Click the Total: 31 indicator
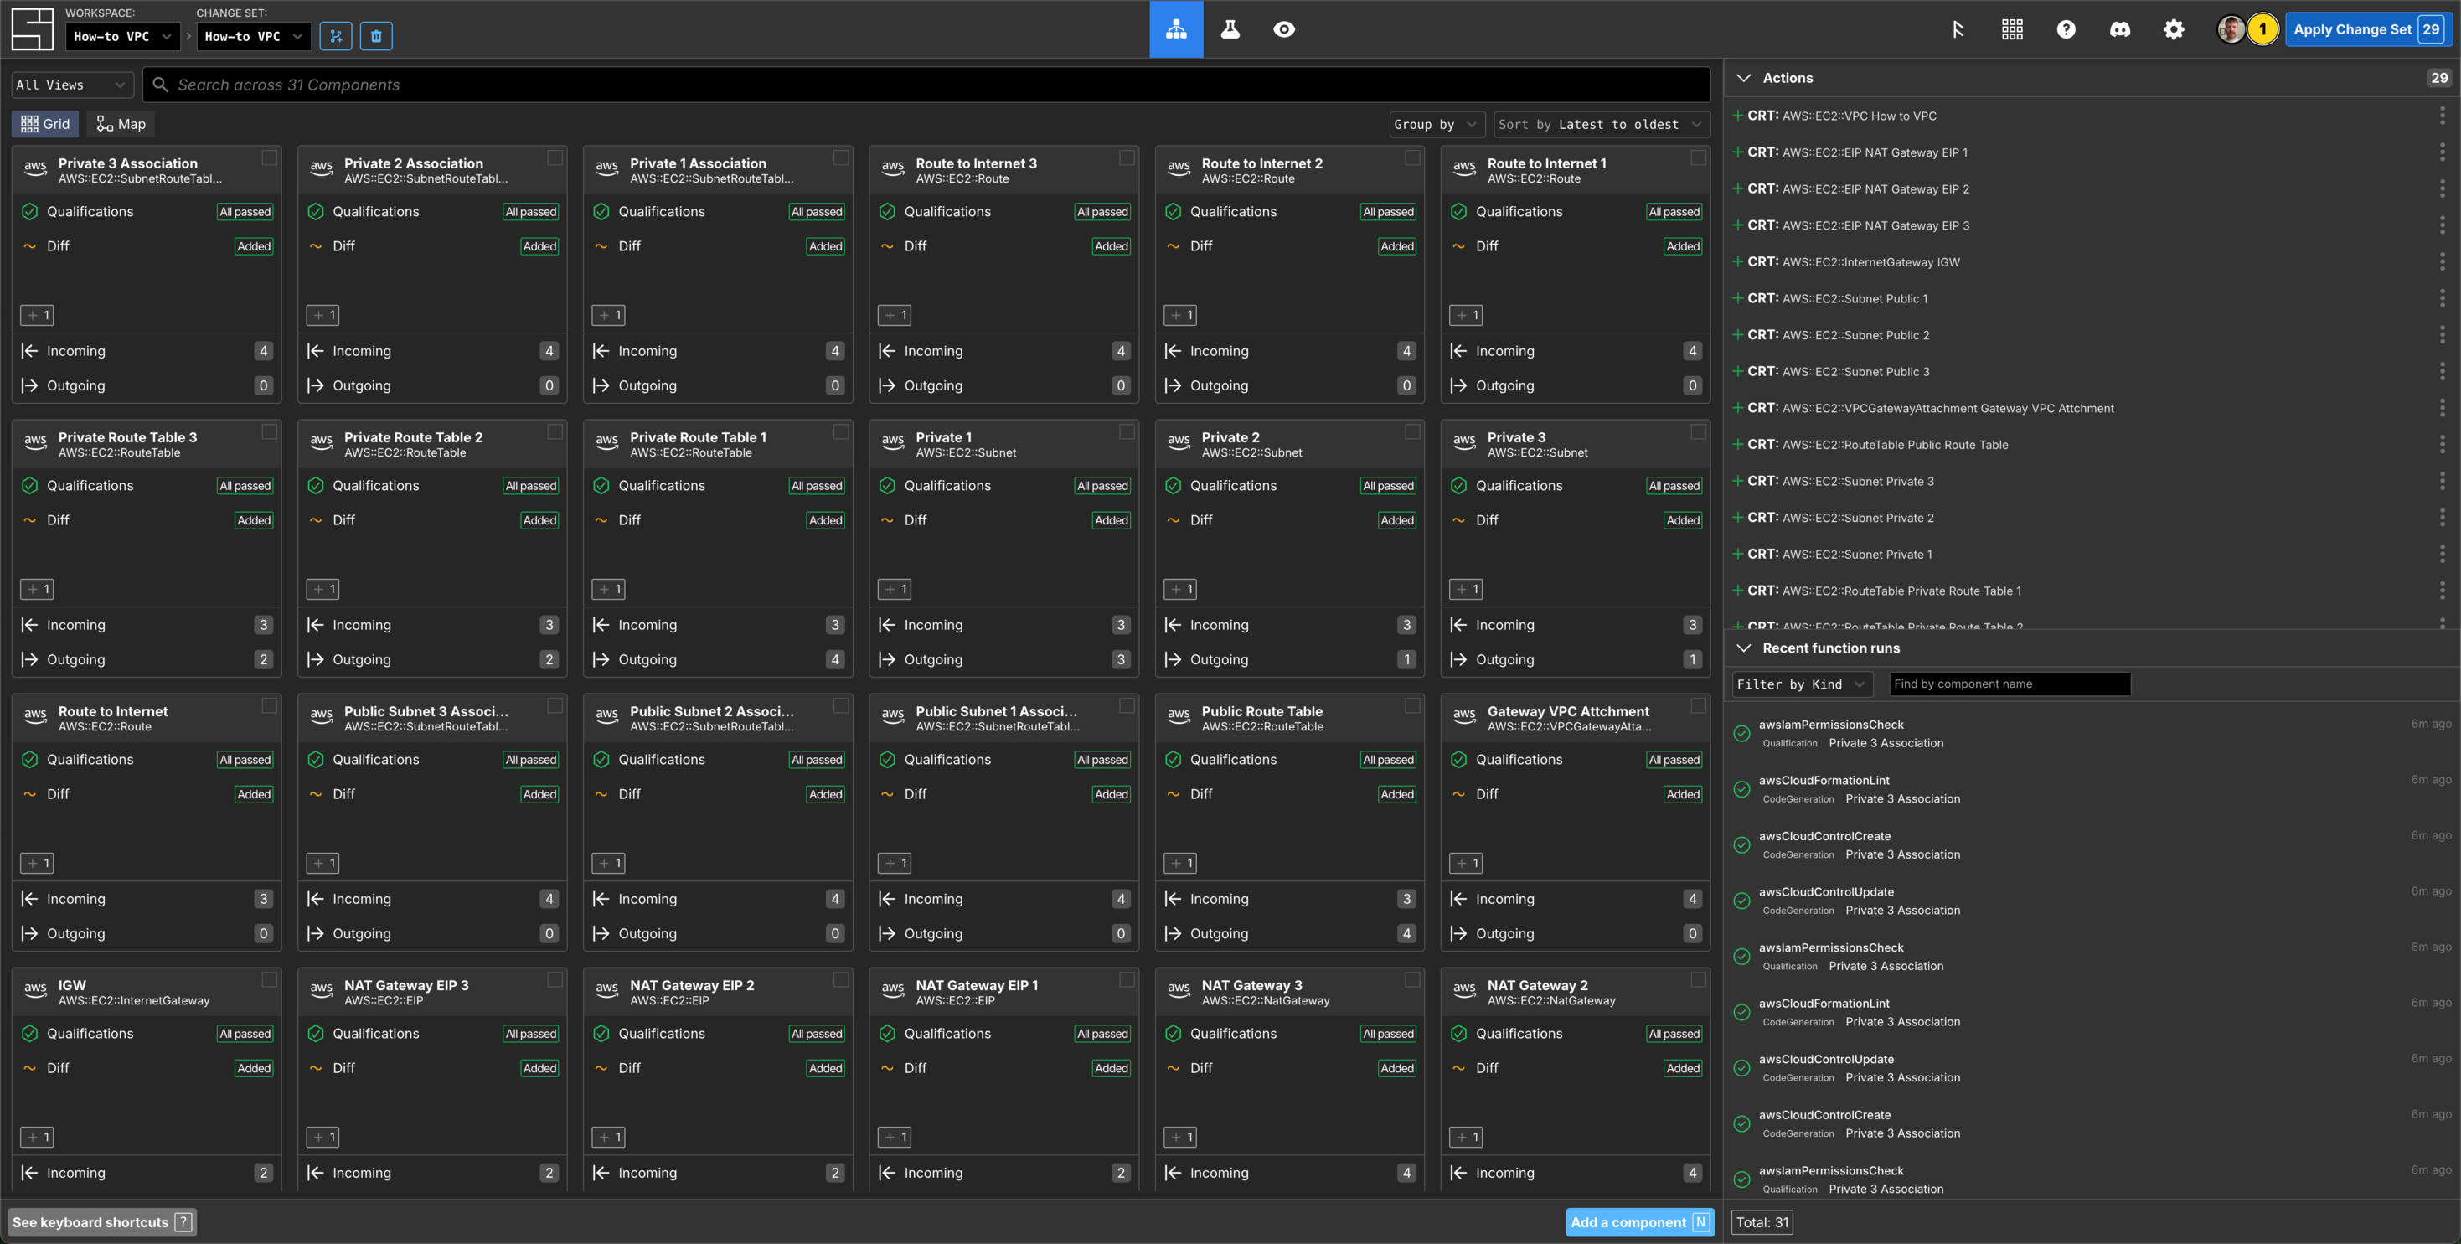The width and height of the screenshot is (2461, 1244). click(1762, 1222)
